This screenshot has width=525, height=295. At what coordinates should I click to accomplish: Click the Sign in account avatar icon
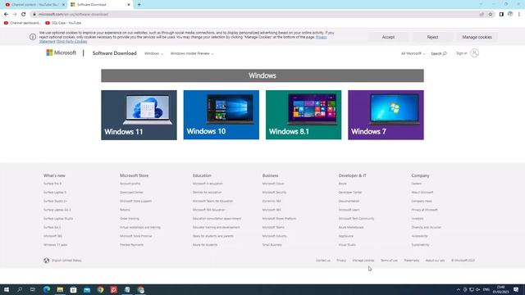tap(474, 53)
